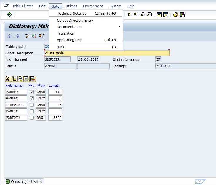The height and width of the screenshot is (185, 216).
Task: Click the Active/Inactive toggle icon
Action: tap(34, 36)
